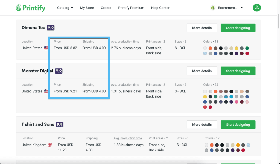Choose the purple swatch for Dimona Tee
This screenshot has width=280, height=164.
pos(237,54)
